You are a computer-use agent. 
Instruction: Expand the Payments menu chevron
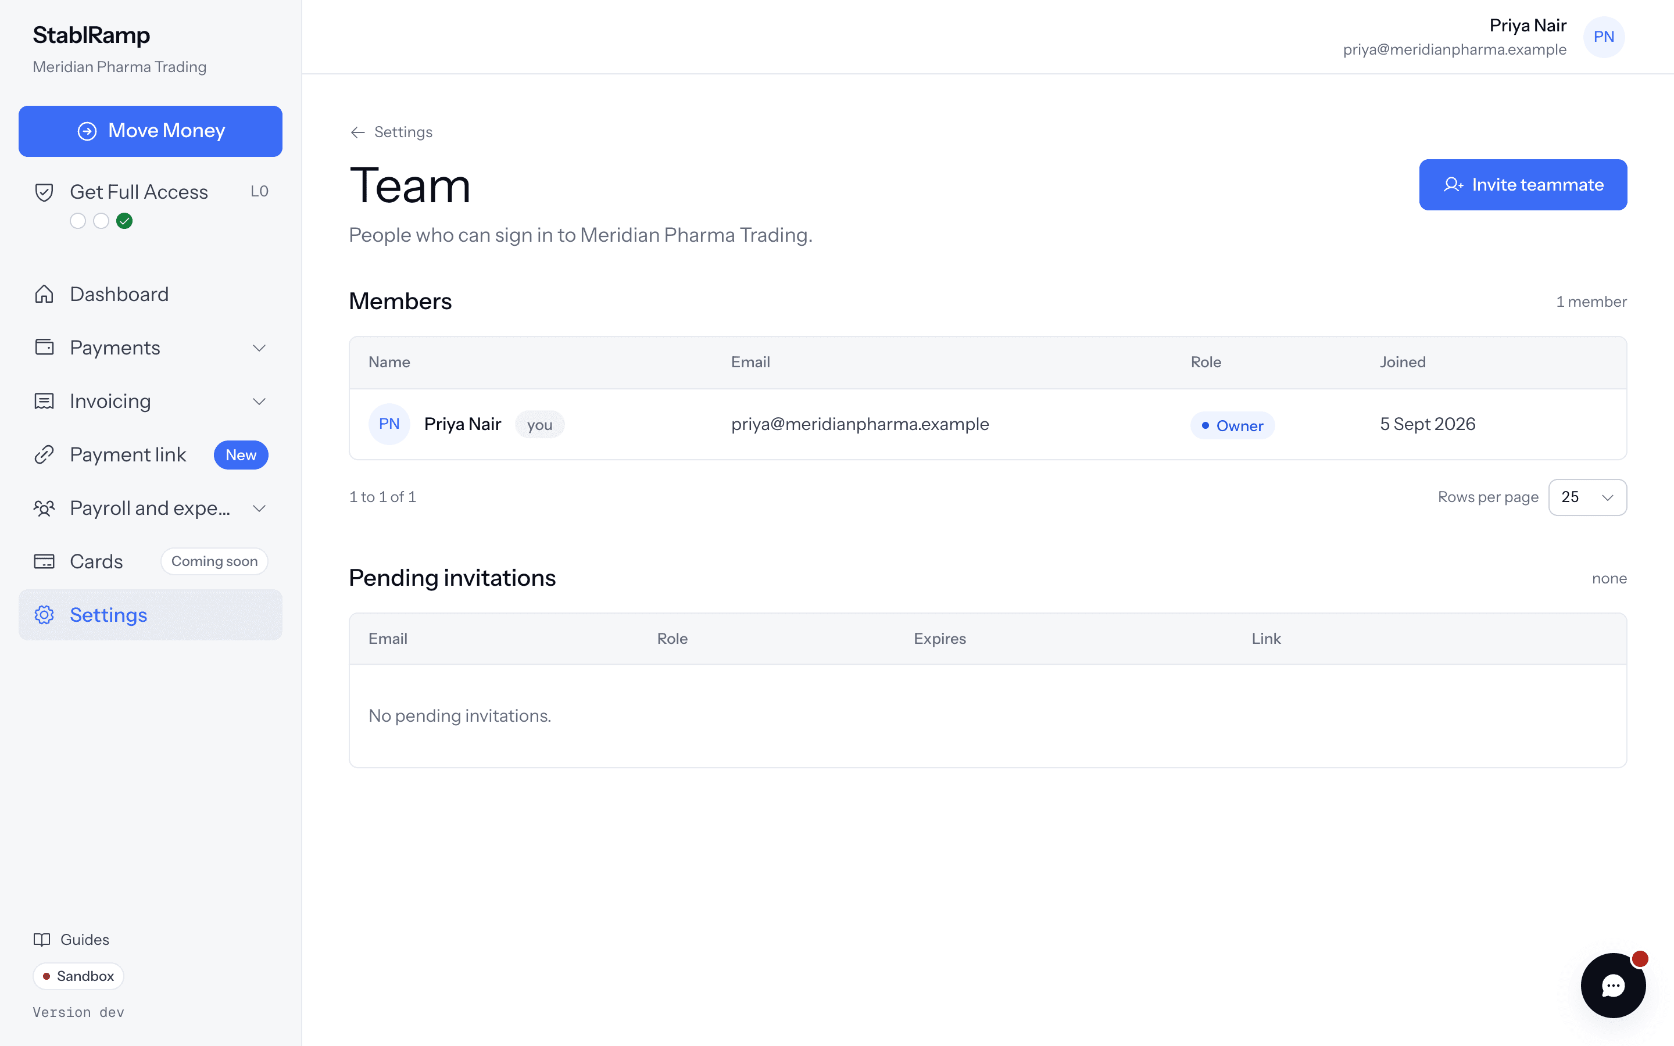(259, 348)
